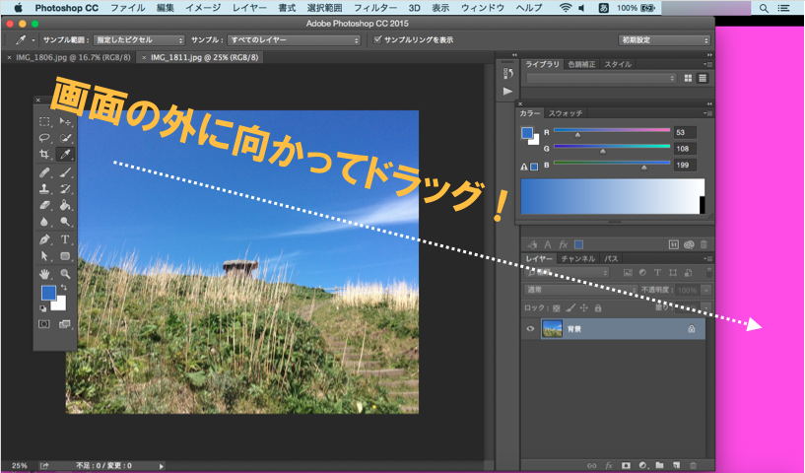Open workspace dropdown 初期設定

[664, 40]
